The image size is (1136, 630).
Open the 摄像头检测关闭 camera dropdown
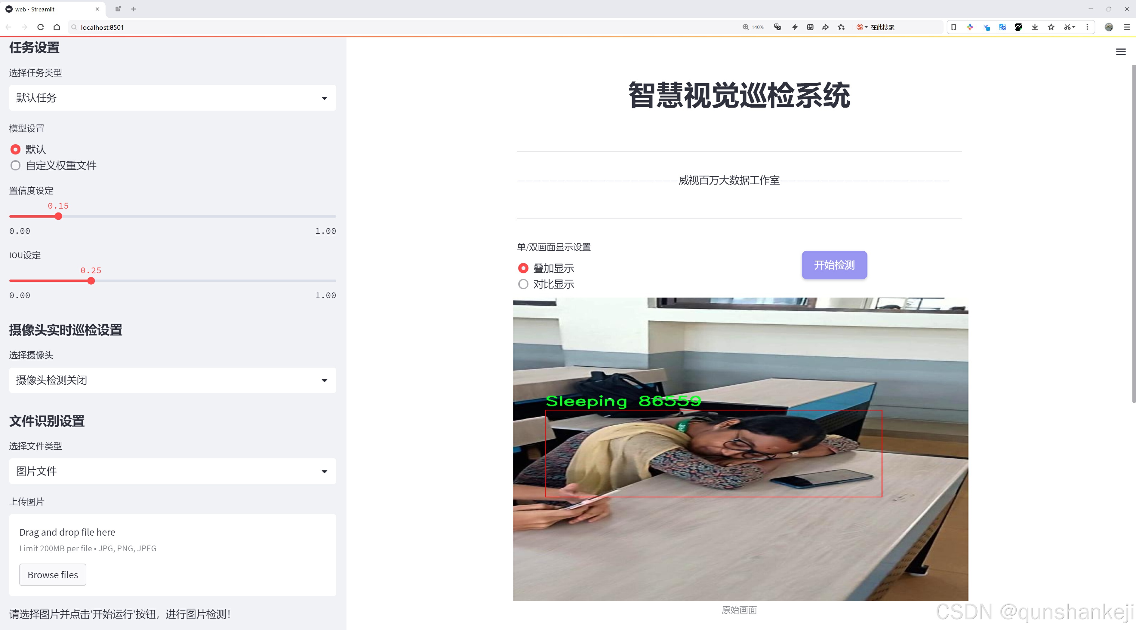(172, 380)
